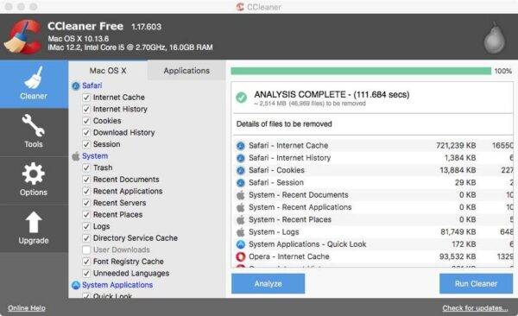Click the 93,532 KB size value
Screen dimensions: 518x316
pyautogui.click(x=458, y=256)
